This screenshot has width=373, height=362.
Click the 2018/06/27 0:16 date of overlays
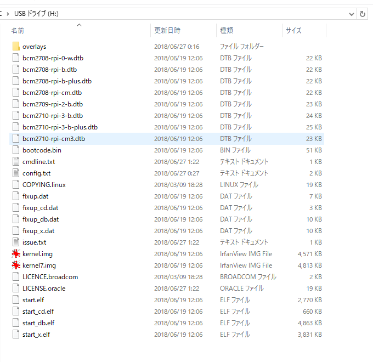pos(177,47)
